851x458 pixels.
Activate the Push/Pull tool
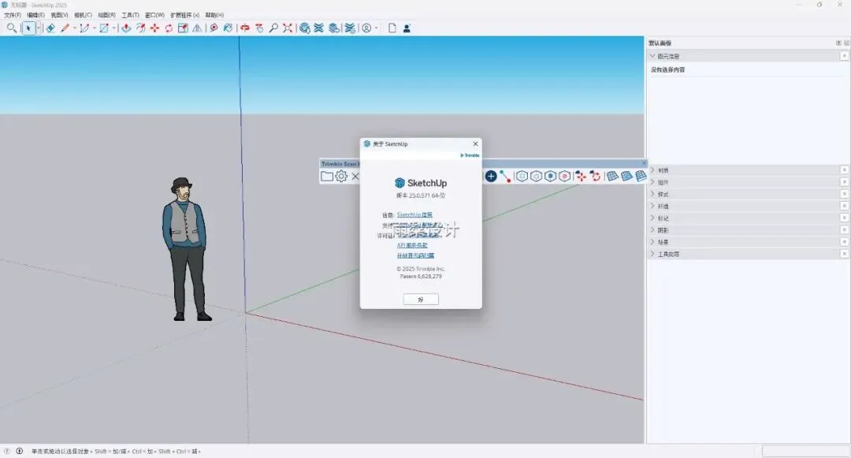[126, 28]
